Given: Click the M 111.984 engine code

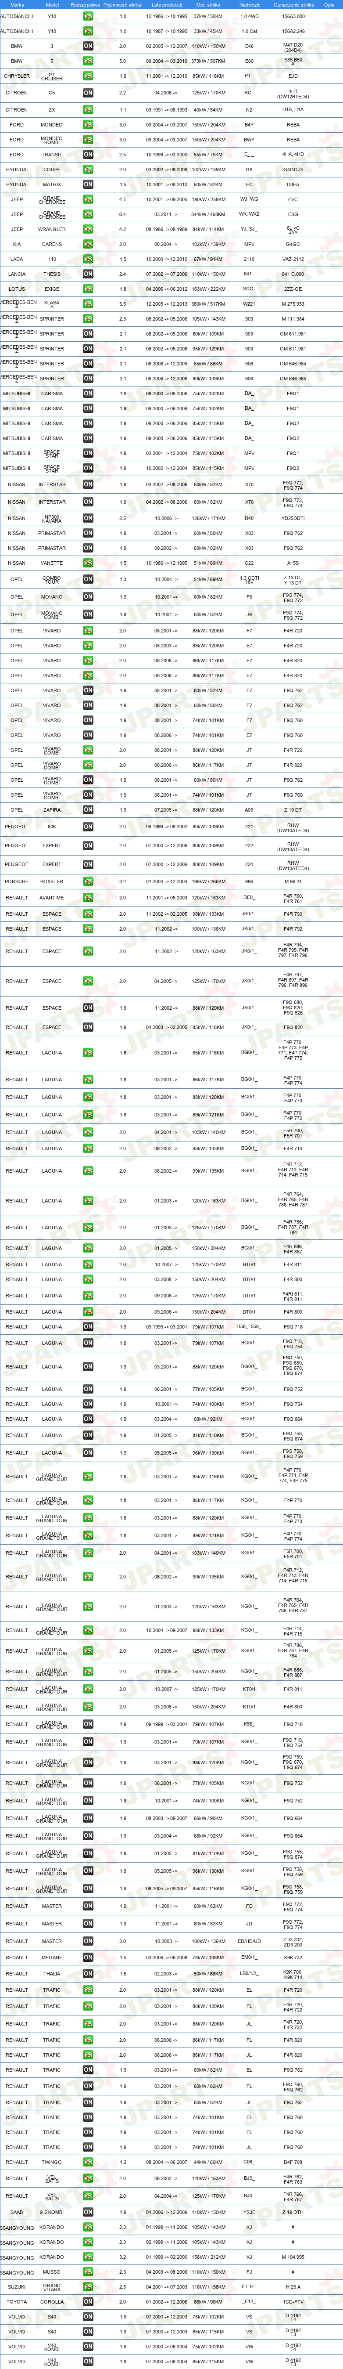Looking at the screenshot, I should click(x=293, y=319).
